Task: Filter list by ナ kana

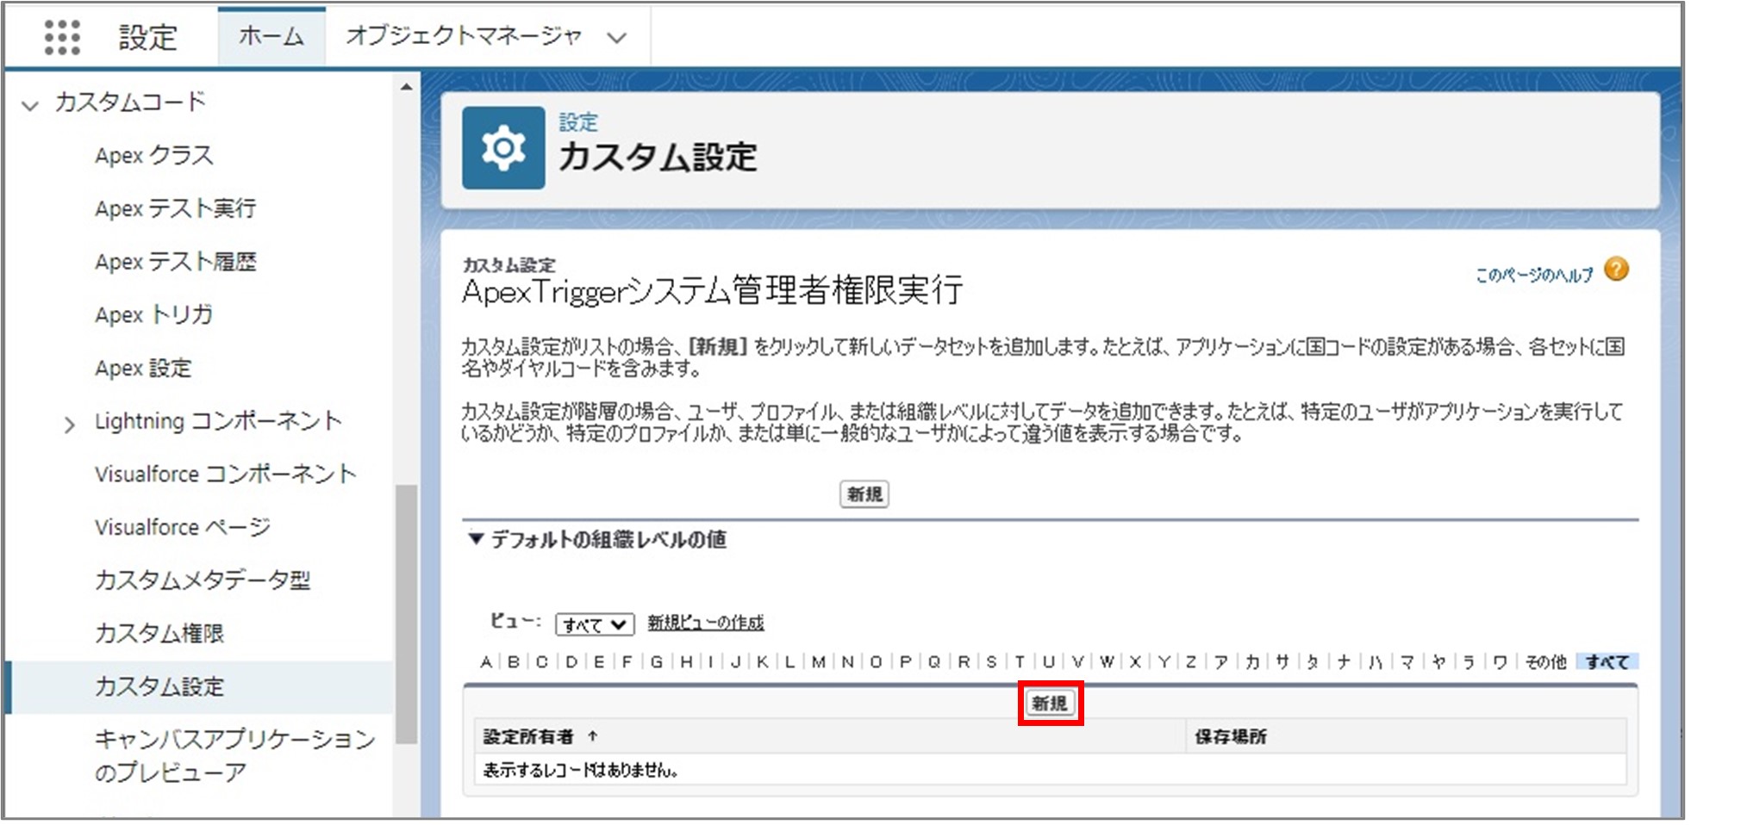Action: click(1344, 662)
